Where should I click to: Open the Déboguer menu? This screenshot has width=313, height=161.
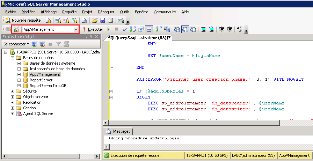click(106, 12)
